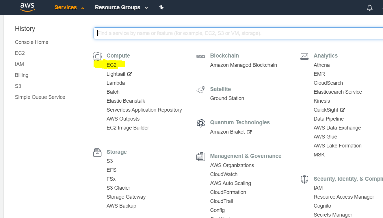Click external link icon beside Lightsail

click(x=130, y=74)
